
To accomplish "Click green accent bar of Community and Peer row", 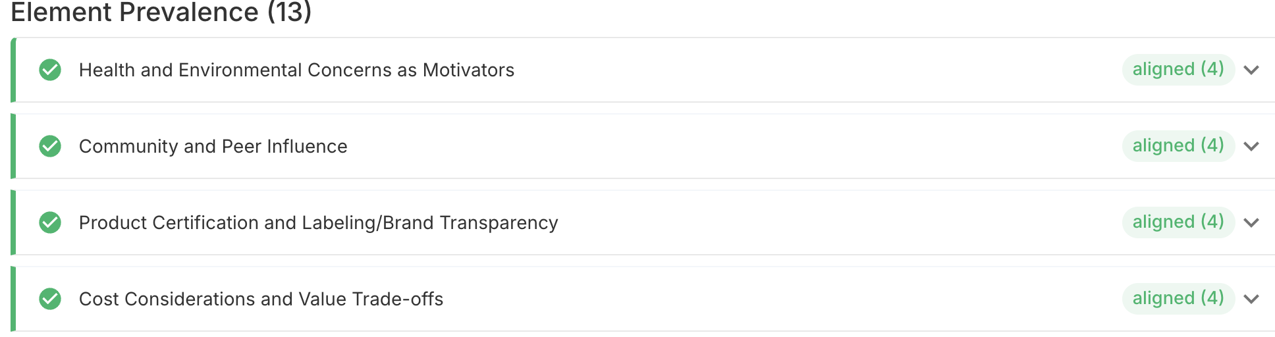I will click(x=13, y=146).
